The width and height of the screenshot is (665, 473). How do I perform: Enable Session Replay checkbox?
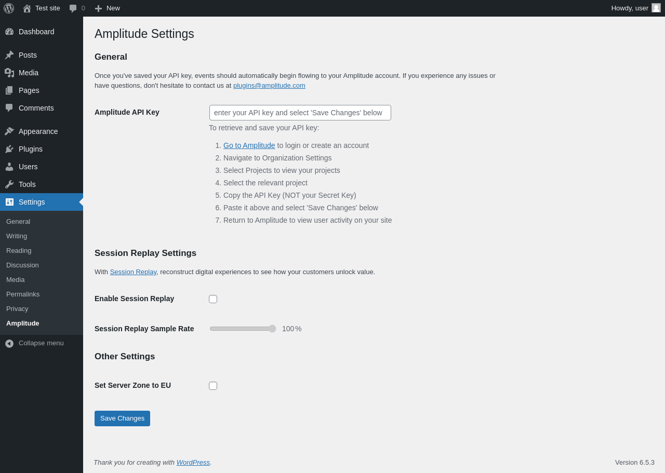(213, 299)
